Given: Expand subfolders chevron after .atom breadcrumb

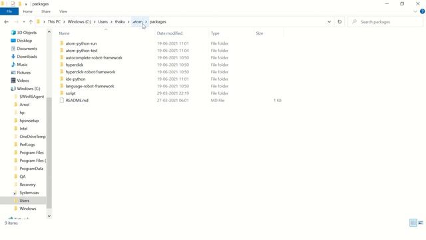Looking at the screenshot, I should 146,22.
